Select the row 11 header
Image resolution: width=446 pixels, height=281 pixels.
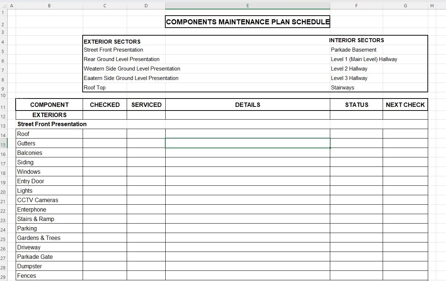4,107
